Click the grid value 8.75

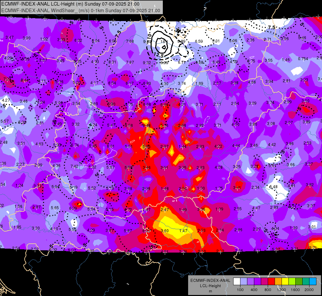click(251, 61)
